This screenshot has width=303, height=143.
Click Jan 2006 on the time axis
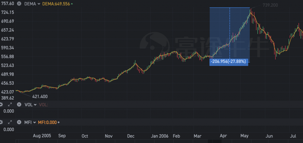159,136
